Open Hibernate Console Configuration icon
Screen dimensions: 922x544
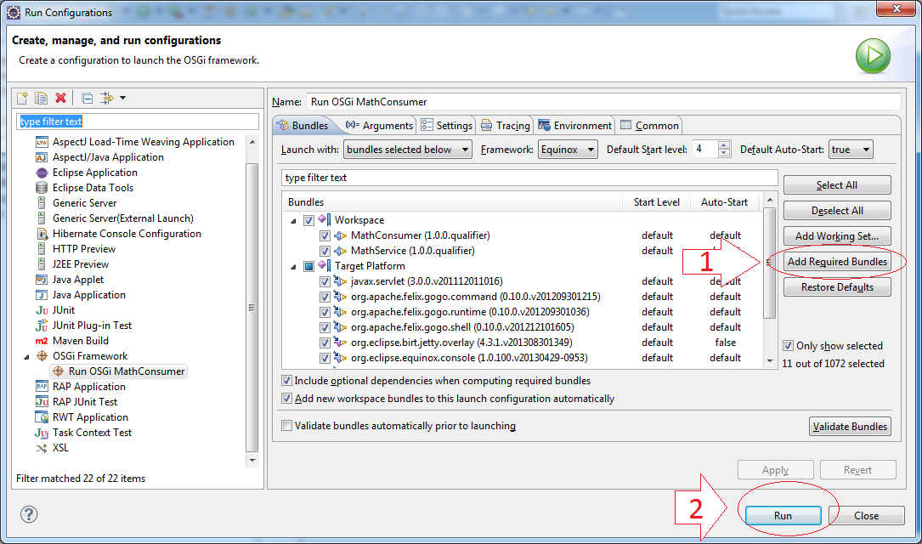[x=42, y=234]
